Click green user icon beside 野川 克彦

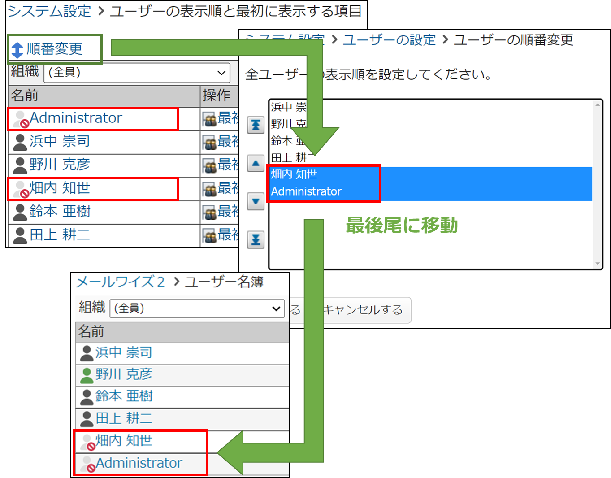87,375
